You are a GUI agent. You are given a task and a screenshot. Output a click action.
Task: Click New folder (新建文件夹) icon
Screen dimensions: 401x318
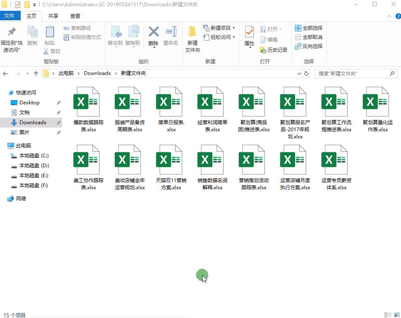pyautogui.click(x=192, y=32)
